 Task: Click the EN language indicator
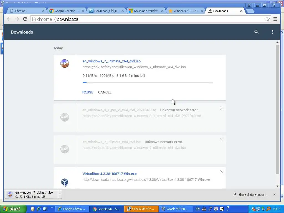[x=197, y=209]
